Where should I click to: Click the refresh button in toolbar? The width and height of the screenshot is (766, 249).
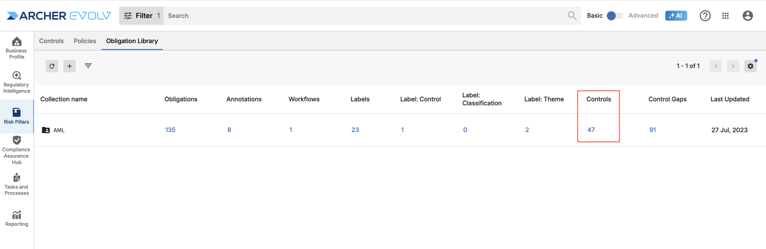click(x=52, y=66)
